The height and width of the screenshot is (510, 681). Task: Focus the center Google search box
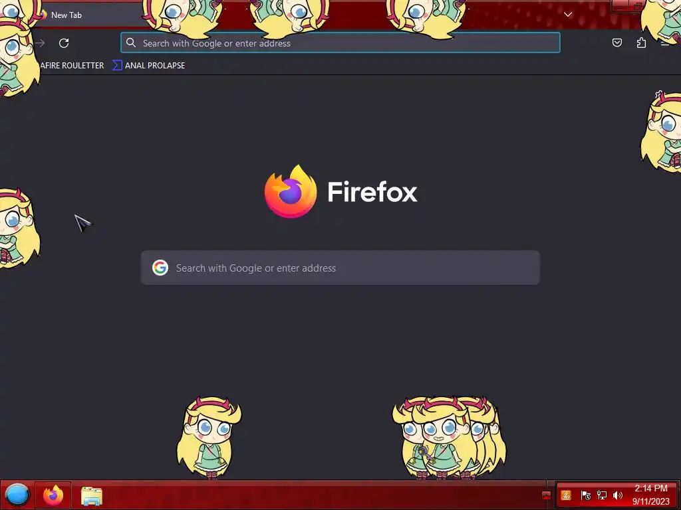(340, 268)
